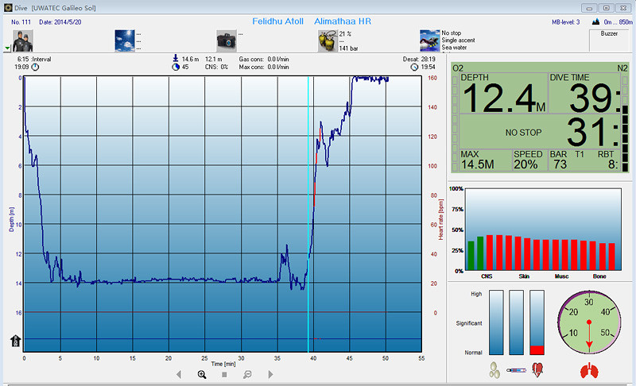The width and height of the screenshot is (636, 386).
Task: Expand the green arrow below diver photo
Action: tap(7, 48)
